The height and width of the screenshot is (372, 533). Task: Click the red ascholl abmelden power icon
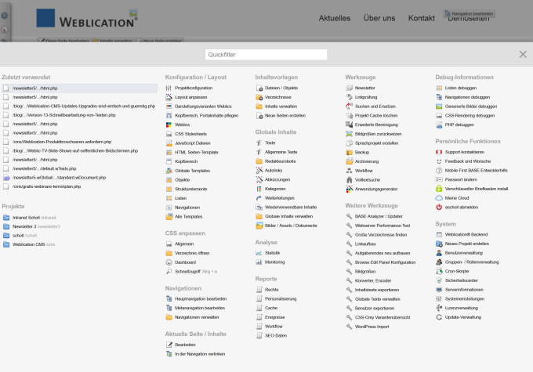point(439,207)
